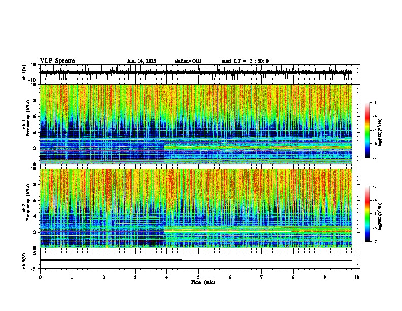Click the 'start UT = 3:30:0' label
The width and height of the screenshot is (402, 311).
tap(245, 61)
